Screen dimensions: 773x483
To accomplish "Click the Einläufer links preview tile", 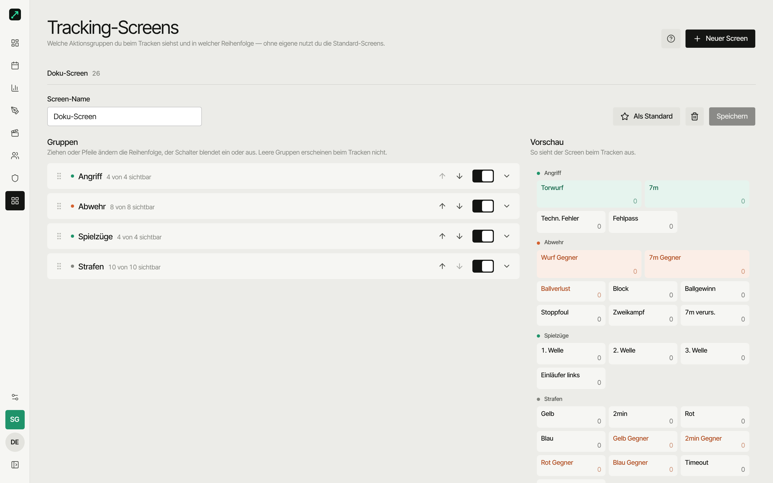I will tap(571, 378).
